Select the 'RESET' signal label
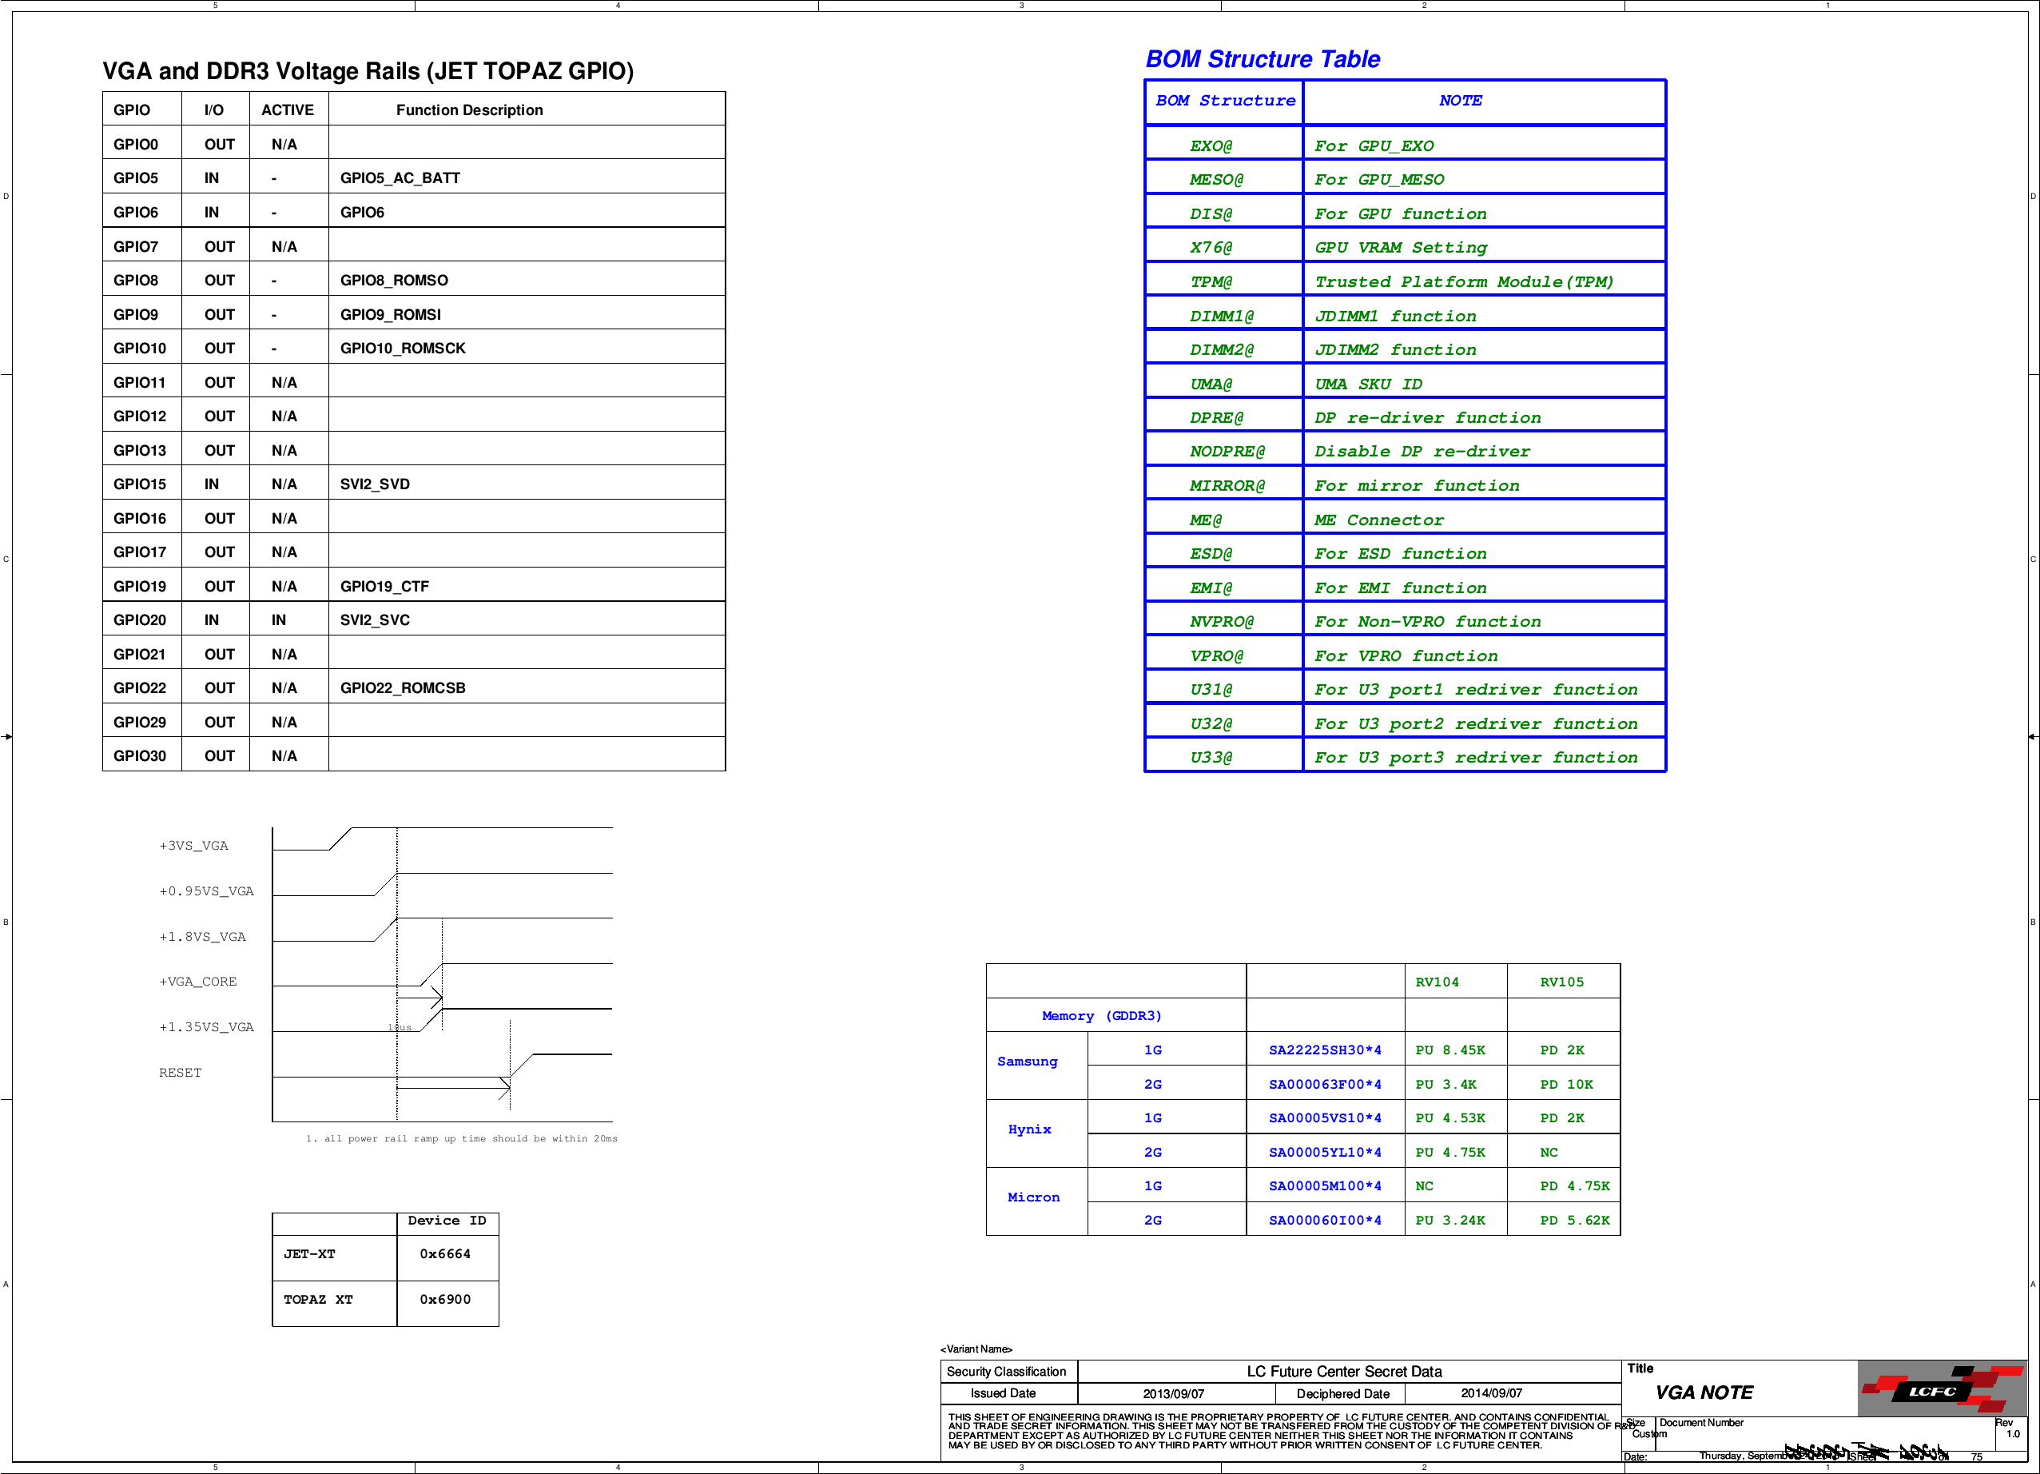The image size is (2040, 1474). point(180,1072)
